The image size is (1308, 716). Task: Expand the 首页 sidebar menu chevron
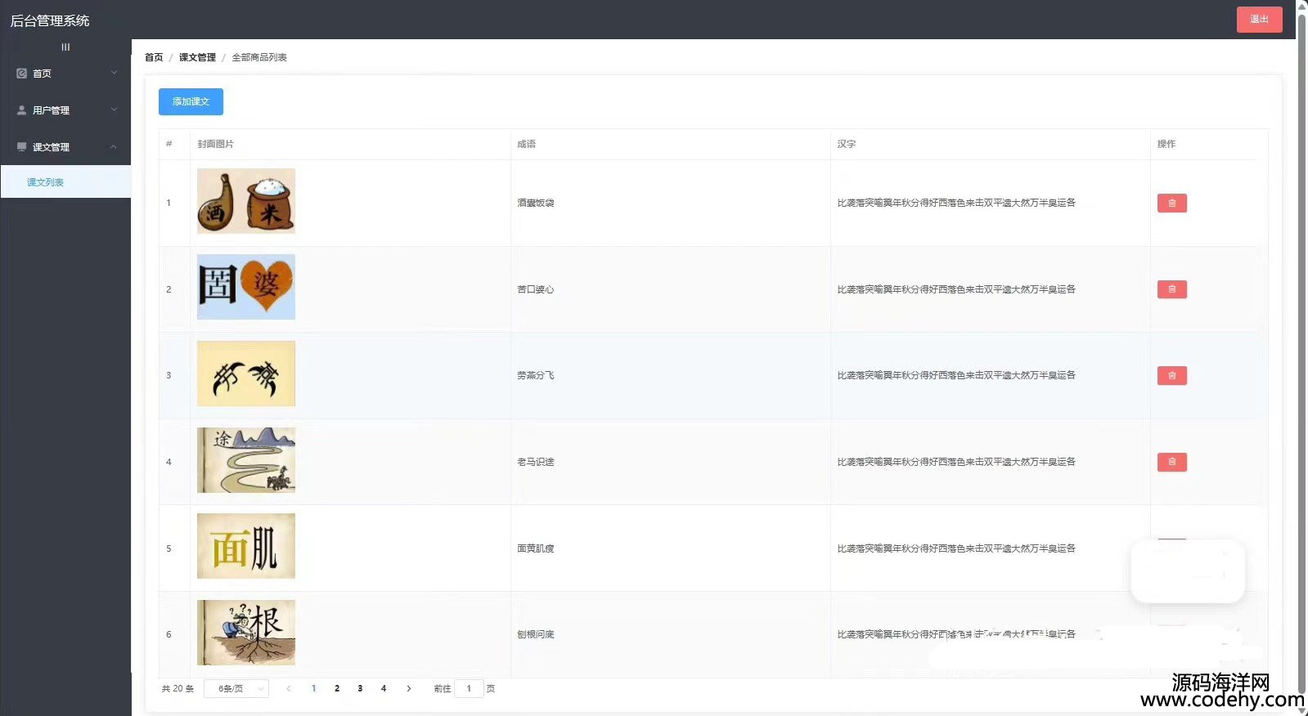[114, 73]
